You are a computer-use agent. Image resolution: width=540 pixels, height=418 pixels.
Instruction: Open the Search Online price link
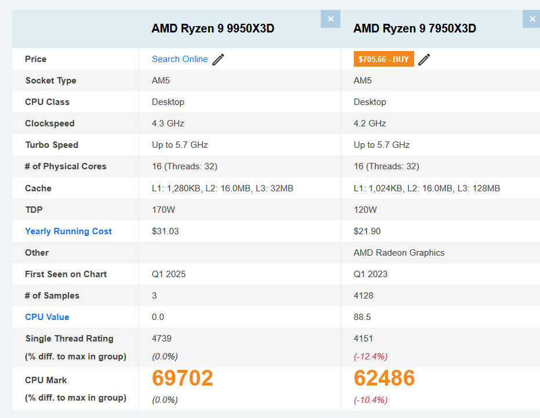[x=180, y=59]
